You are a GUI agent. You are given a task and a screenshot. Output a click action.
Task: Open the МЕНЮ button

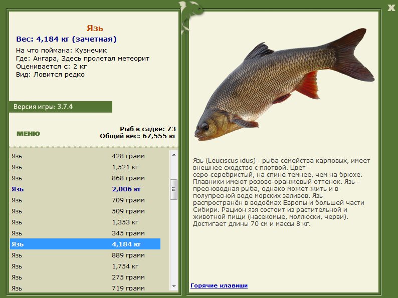(x=28, y=134)
